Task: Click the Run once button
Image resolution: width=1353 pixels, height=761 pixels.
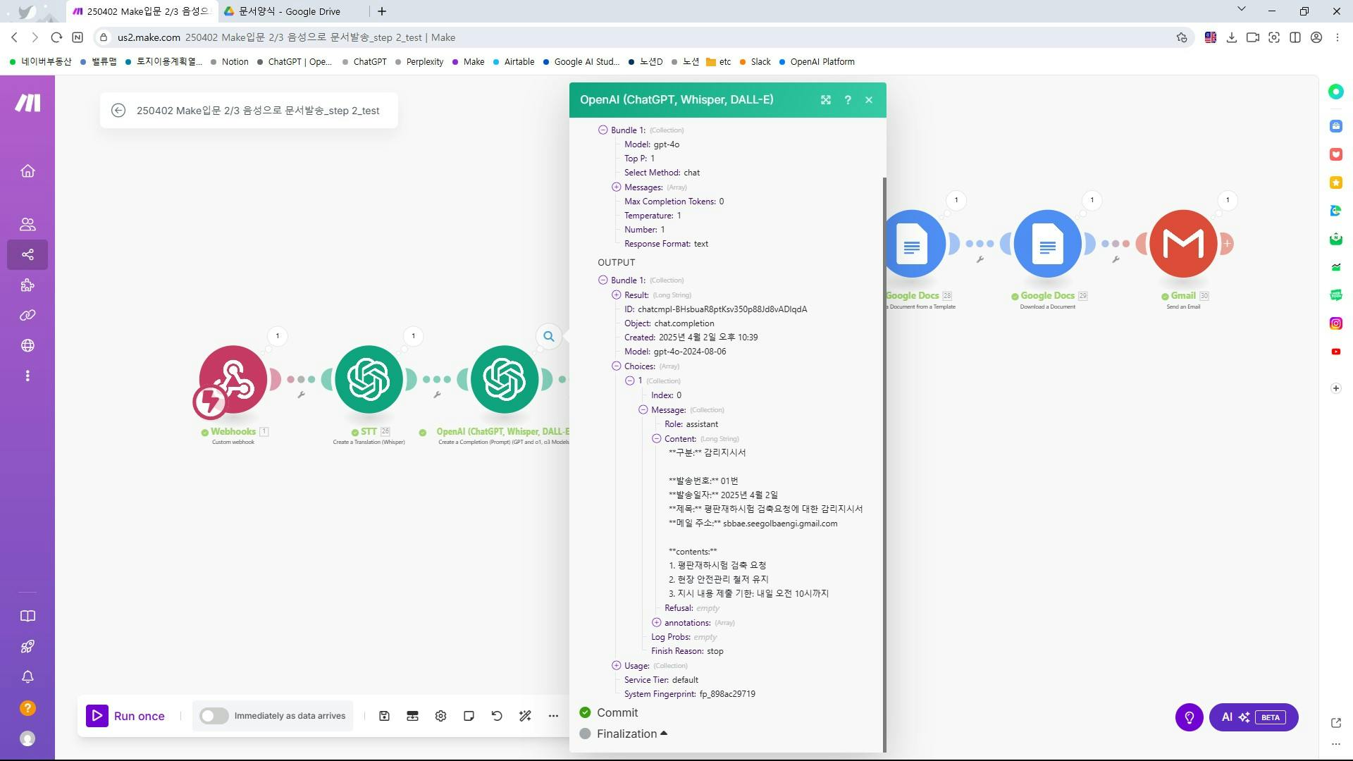Action: coord(126,716)
